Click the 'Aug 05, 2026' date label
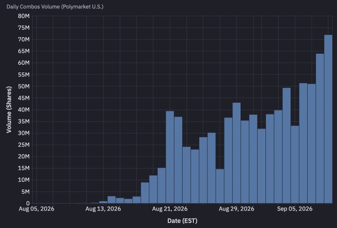 coord(37,209)
